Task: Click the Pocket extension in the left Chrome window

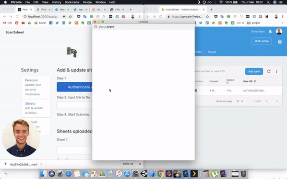Action: pyautogui.click(x=79, y=16)
